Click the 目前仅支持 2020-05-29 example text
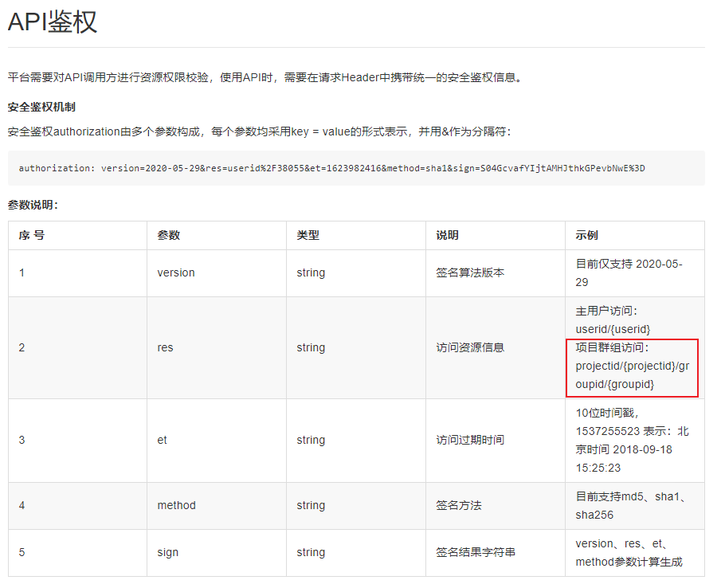The image size is (725, 584). coord(629,273)
